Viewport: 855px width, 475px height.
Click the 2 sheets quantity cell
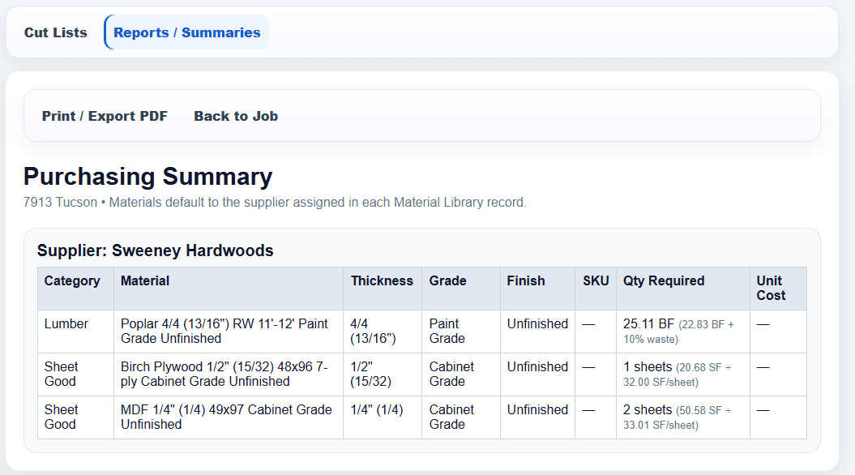683,417
